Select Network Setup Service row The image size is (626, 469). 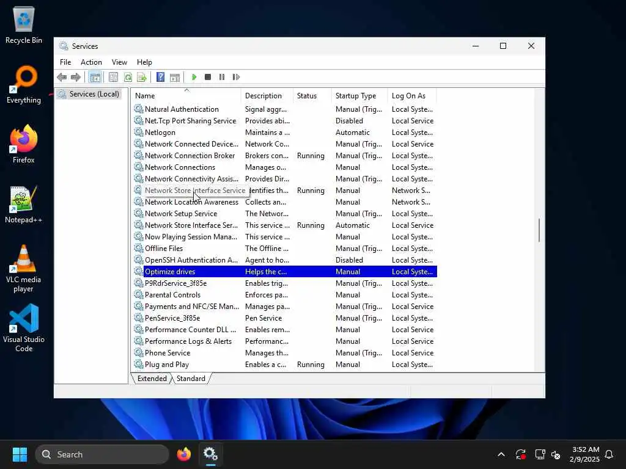point(285,213)
